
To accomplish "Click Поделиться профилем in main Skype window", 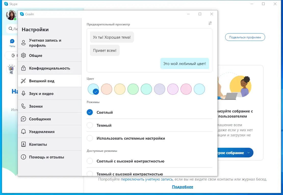I will pos(245,37).
